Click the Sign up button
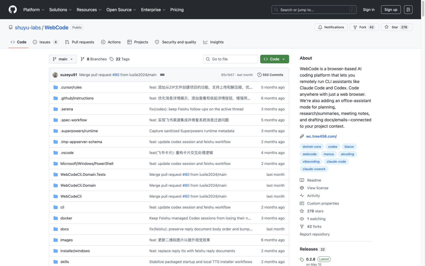 point(391,10)
